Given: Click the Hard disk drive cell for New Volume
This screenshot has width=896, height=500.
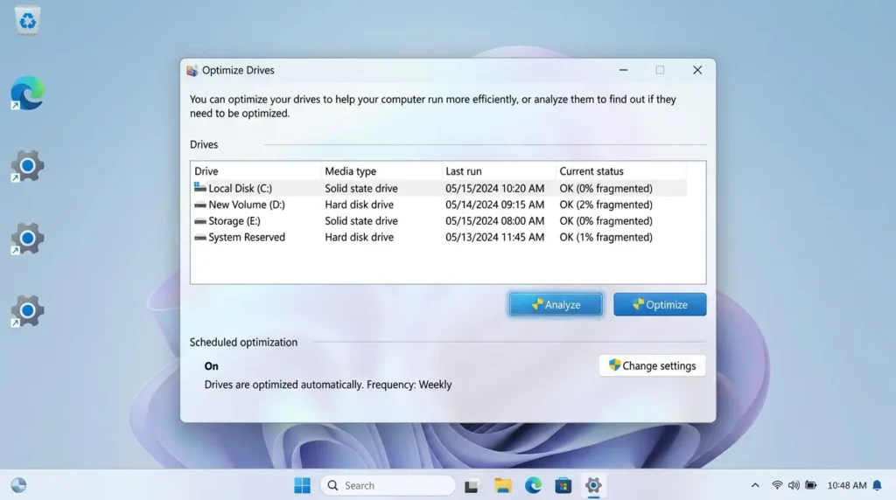Looking at the screenshot, I should 360,205.
